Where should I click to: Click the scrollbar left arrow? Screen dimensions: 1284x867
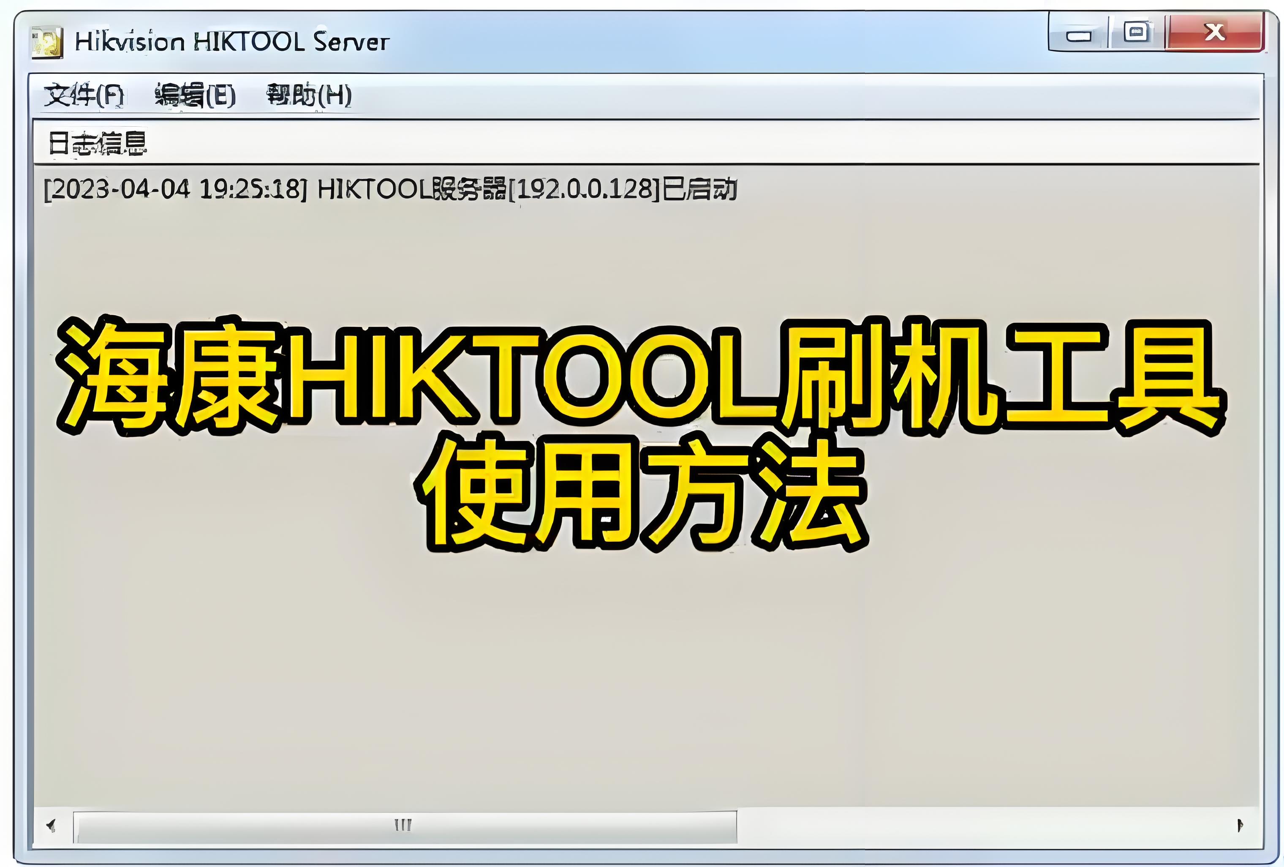52,826
